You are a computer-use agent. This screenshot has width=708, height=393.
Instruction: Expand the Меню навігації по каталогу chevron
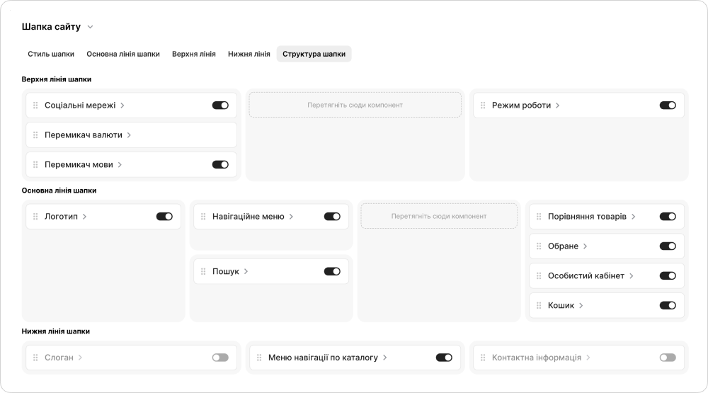384,358
